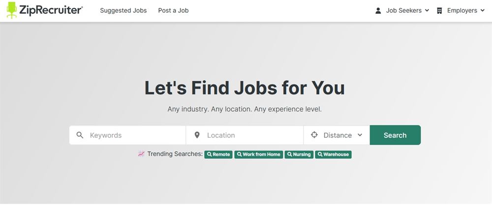Select the Nursing trending search

click(x=299, y=154)
